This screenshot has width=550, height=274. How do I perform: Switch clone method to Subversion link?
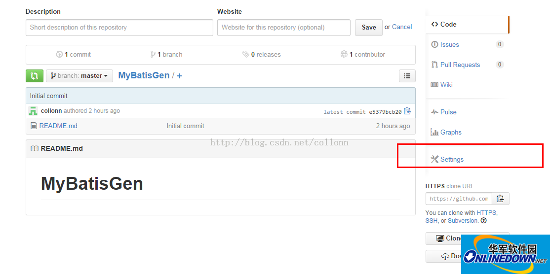(462, 221)
